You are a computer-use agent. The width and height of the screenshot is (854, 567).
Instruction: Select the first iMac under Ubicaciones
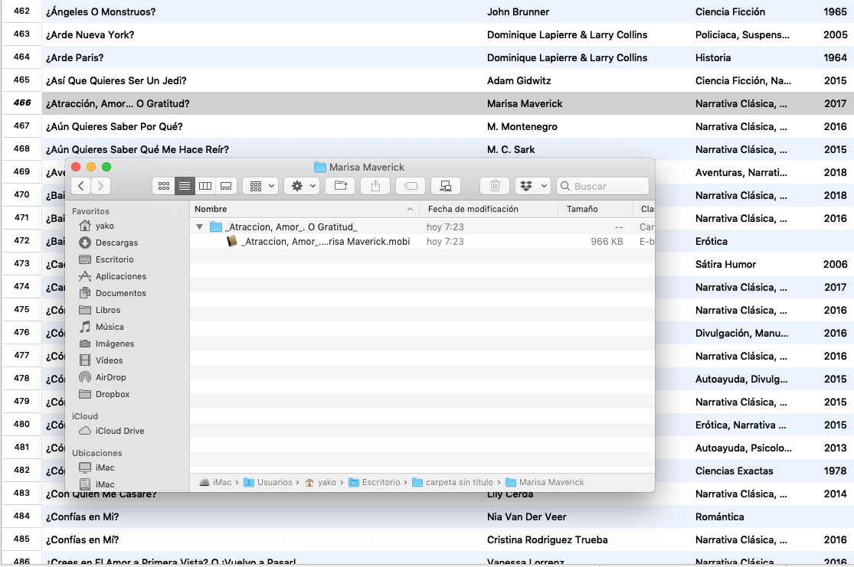(x=97, y=468)
